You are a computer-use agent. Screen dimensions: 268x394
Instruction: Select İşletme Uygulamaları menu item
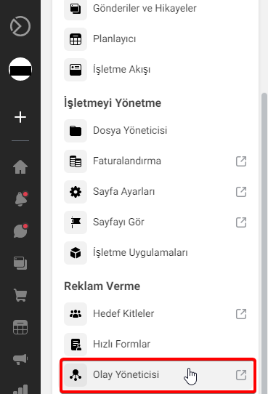(155, 253)
